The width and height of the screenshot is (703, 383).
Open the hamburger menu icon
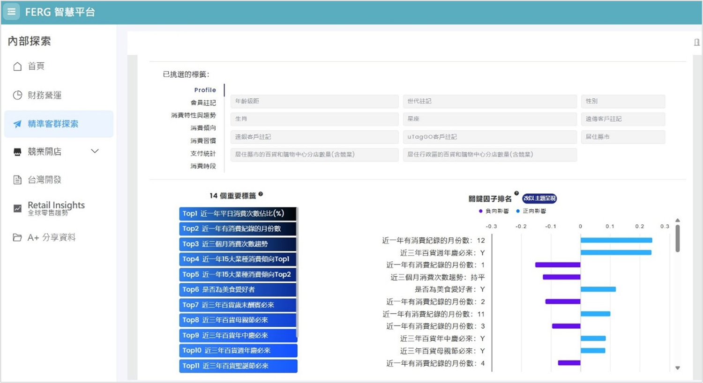11,12
